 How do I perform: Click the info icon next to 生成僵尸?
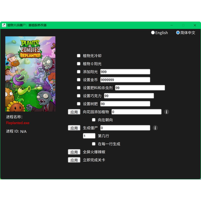pyautogui.click(x=155, y=128)
